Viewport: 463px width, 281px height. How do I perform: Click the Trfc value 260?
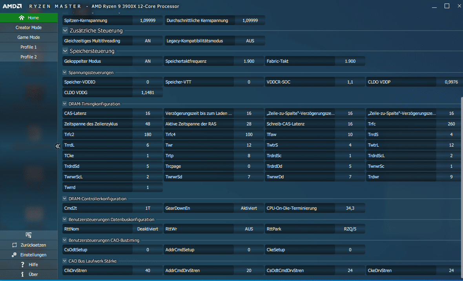click(450, 124)
